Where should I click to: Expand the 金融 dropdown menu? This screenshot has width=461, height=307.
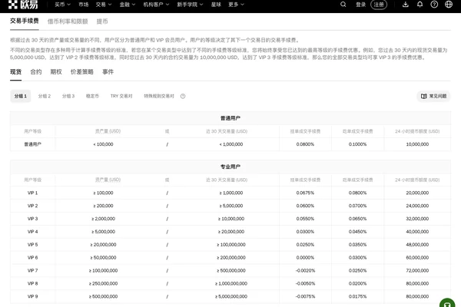click(x=128, y=5)
